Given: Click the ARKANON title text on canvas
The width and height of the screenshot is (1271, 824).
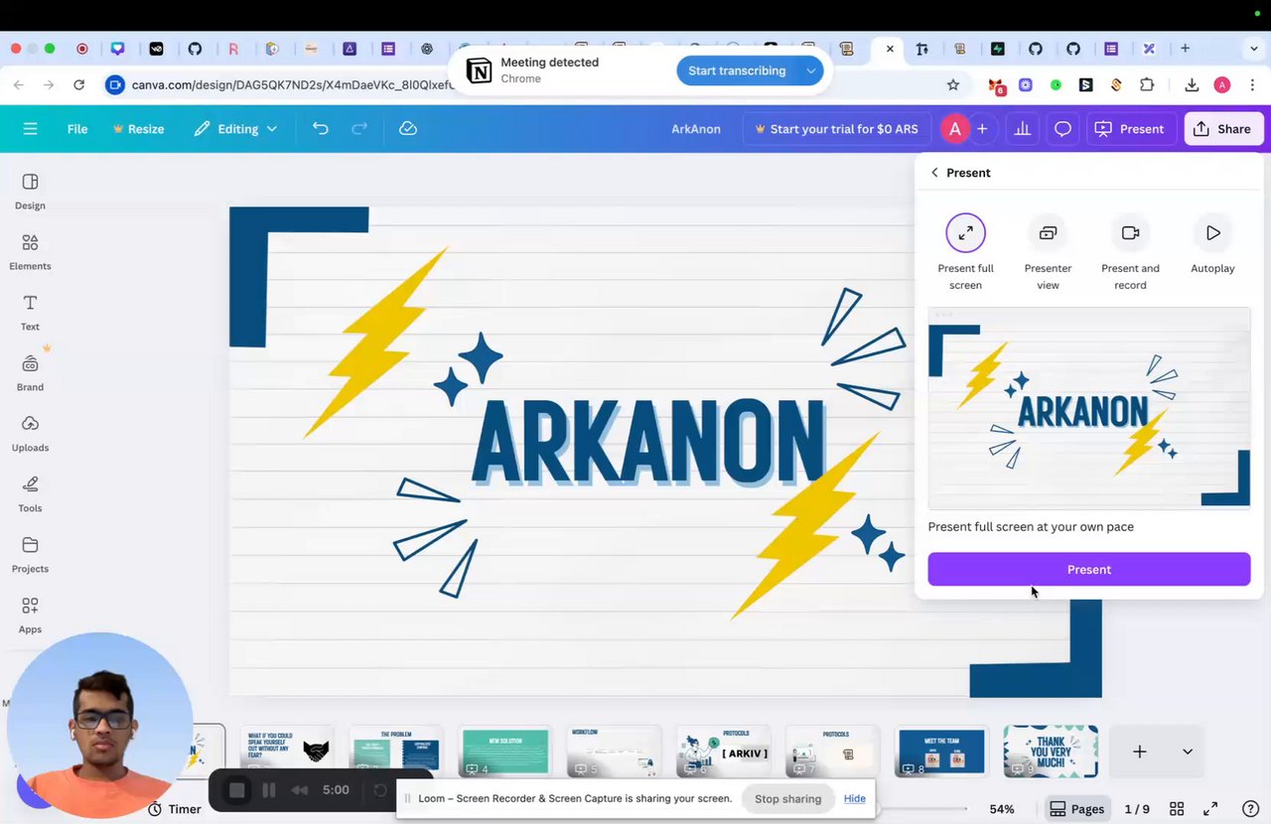Looking at the screenshot, I should tap(648, 443).
